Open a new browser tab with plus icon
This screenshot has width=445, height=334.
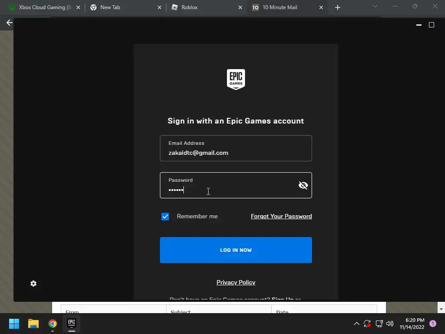[x=337, y=7]
